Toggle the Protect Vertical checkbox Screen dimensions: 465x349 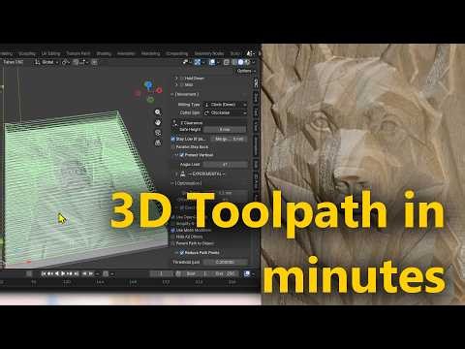click(182, 155)
